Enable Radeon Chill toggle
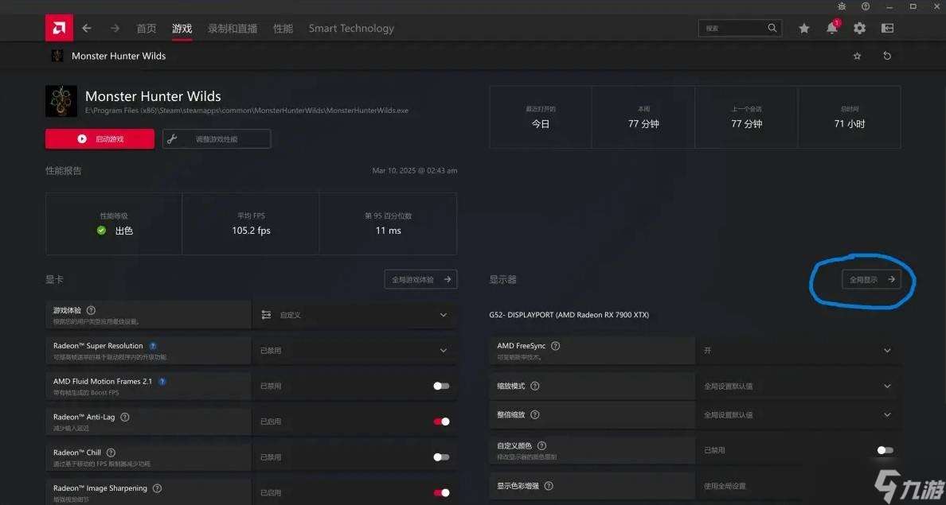The width and height of the screenshot is (946, 505). point(441,456)
